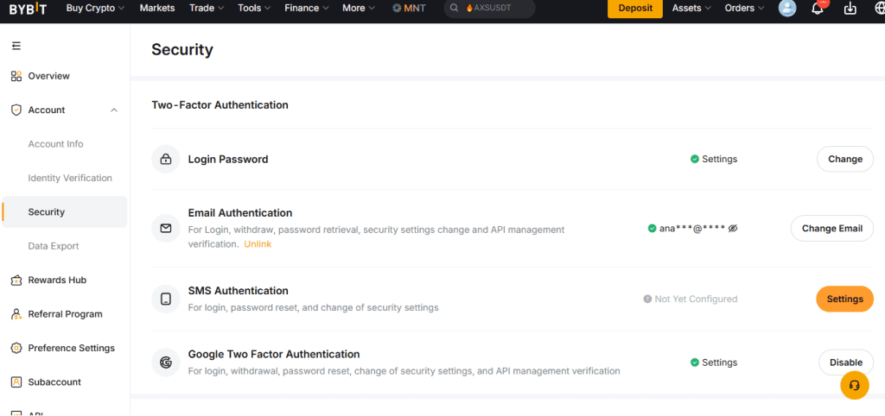Expand the Finance dropdown menu
The image size is (885, 416).
(x=307, y=9)
